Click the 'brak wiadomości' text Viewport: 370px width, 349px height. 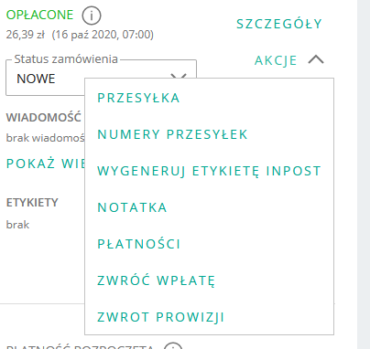pyautogui.click(x=46, y=138)
